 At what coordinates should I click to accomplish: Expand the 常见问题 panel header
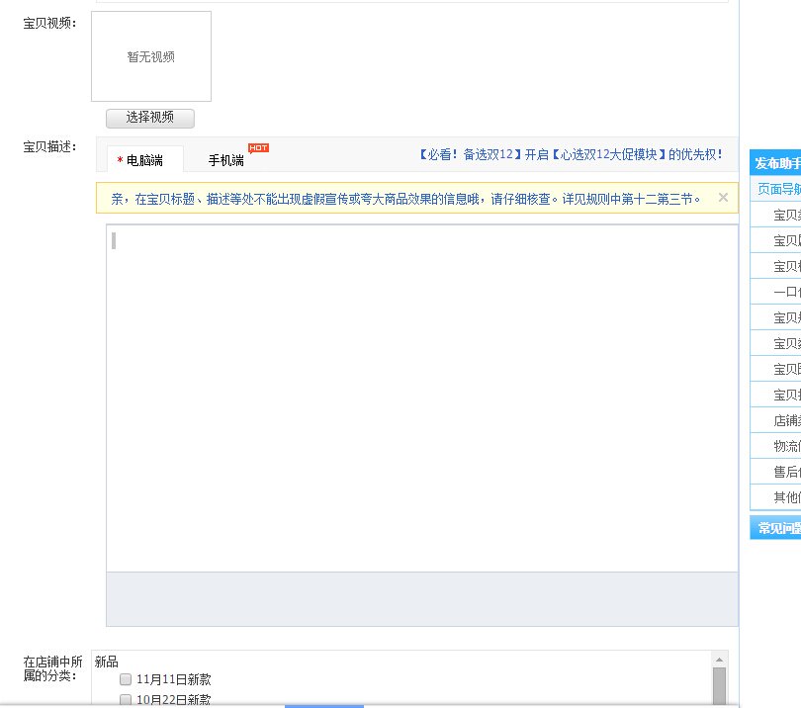click(776, 528)
